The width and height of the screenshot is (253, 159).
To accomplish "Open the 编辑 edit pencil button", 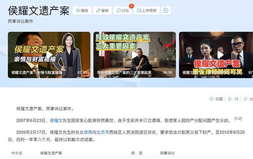I will (102, 11).
